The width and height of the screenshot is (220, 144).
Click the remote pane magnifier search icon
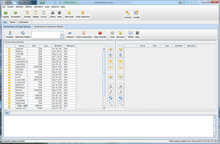[x=121, y=104]
